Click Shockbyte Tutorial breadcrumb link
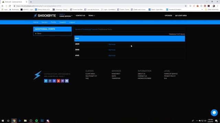Screen dimensions: 220x123 90,29
